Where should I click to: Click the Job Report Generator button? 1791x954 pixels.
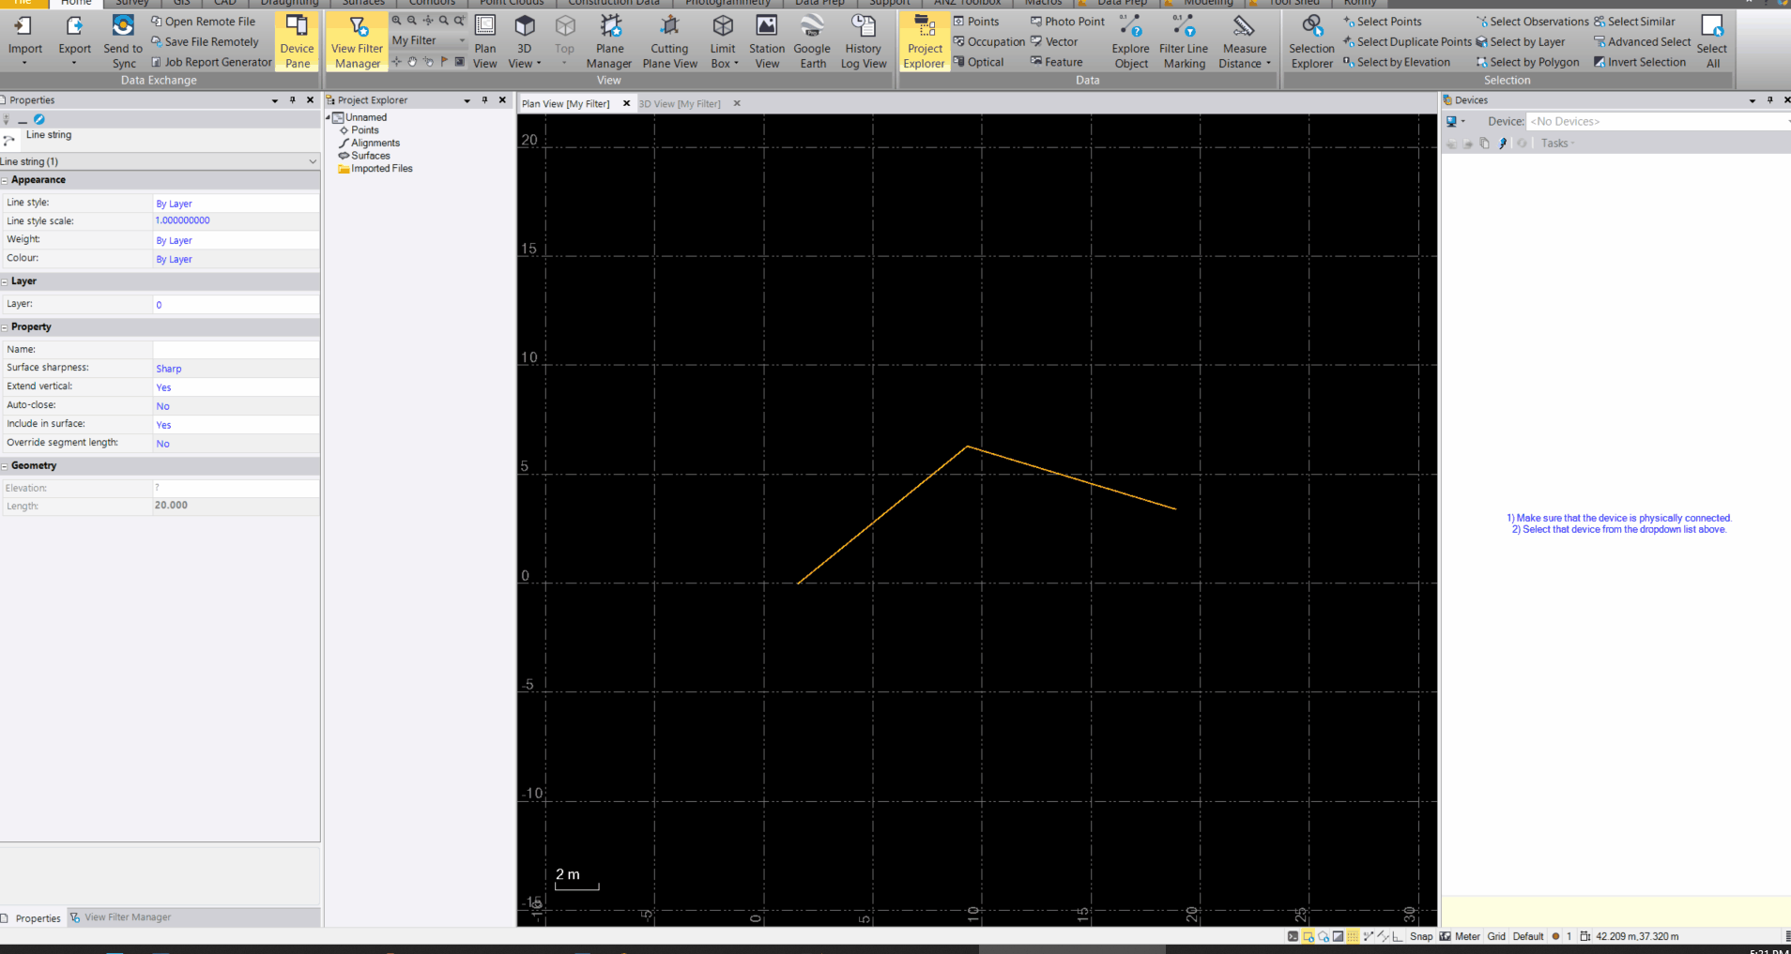click(x=211, y=61)
